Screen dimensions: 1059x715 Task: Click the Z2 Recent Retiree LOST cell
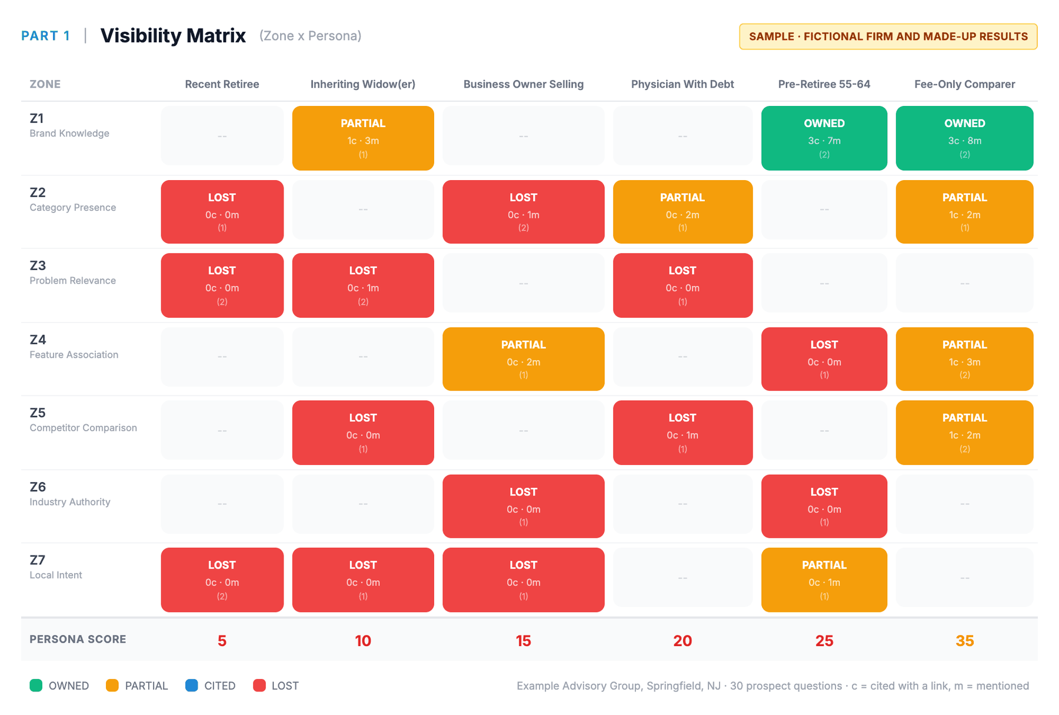pos(222,212)
